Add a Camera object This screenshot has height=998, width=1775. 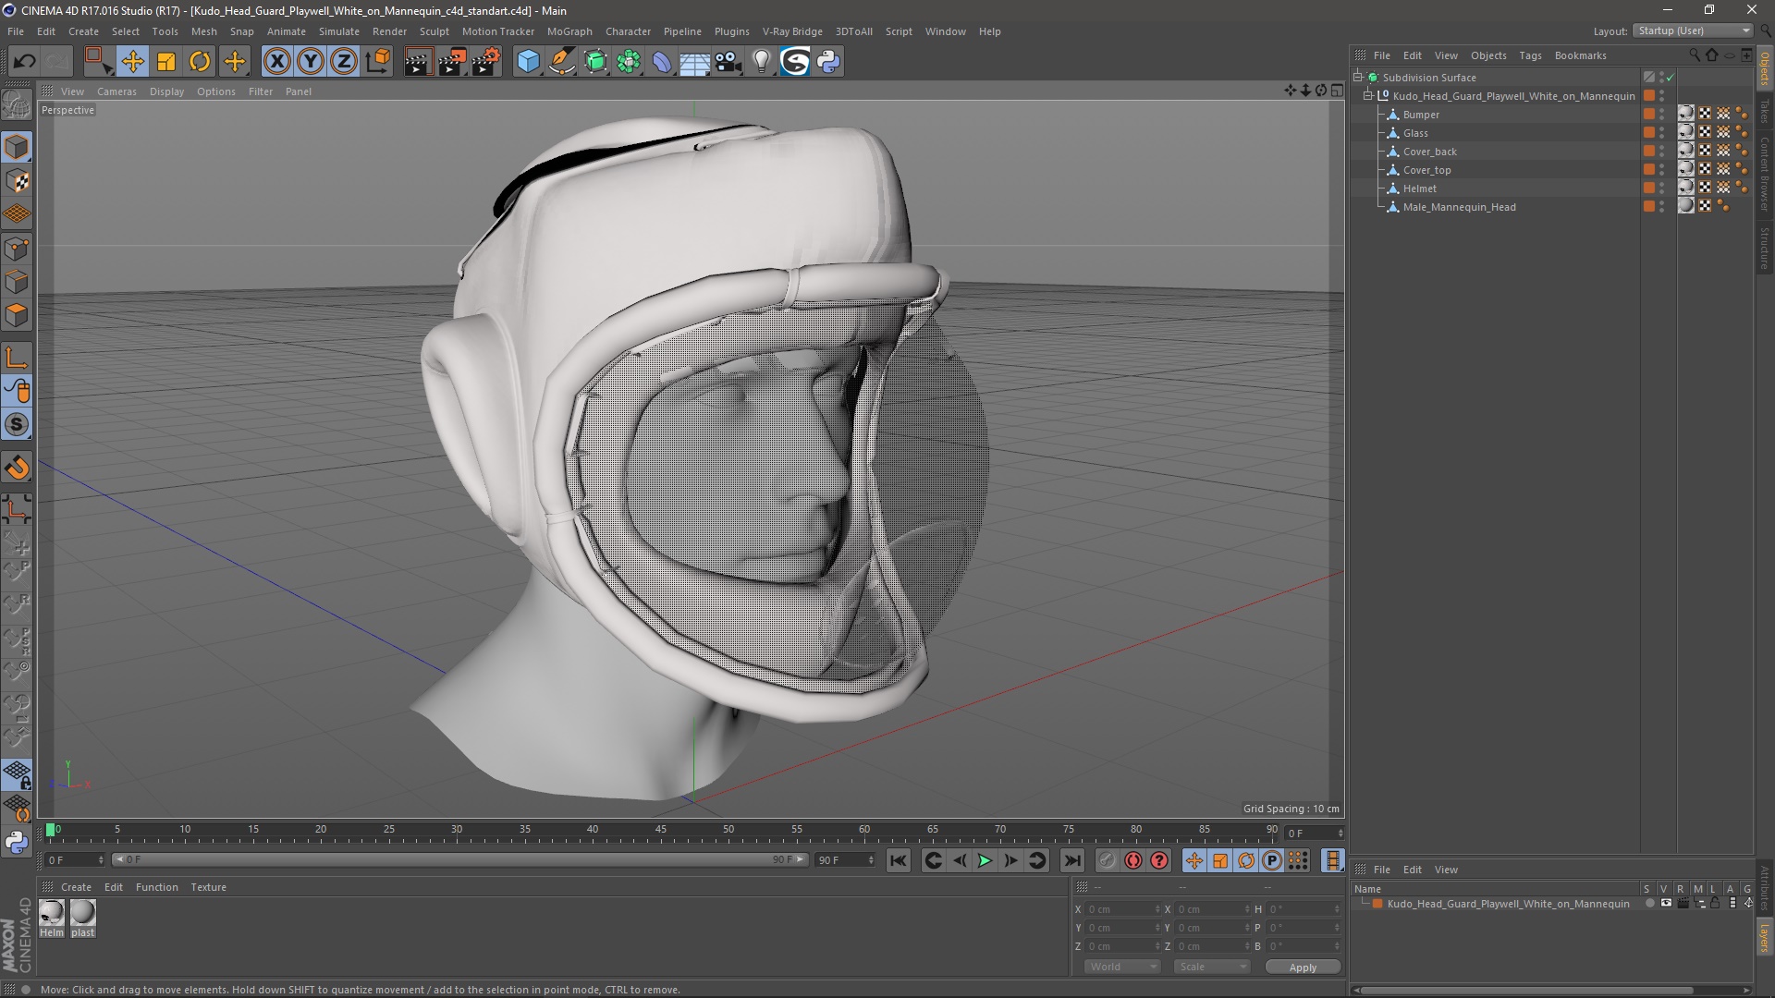728,62
